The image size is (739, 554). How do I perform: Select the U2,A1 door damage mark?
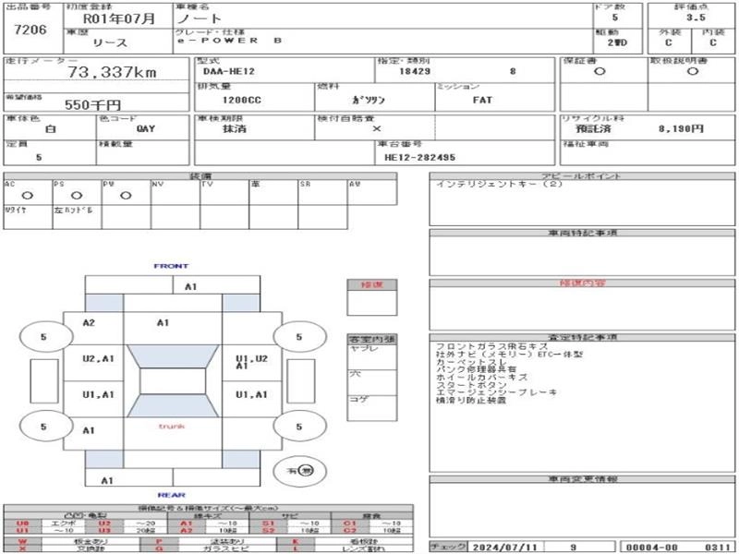coord(98,359)
